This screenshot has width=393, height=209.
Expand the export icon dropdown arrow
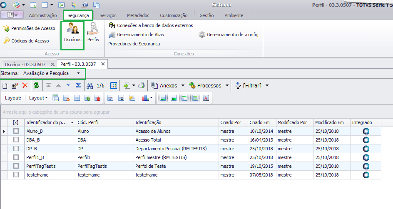[x=134, y=85]
